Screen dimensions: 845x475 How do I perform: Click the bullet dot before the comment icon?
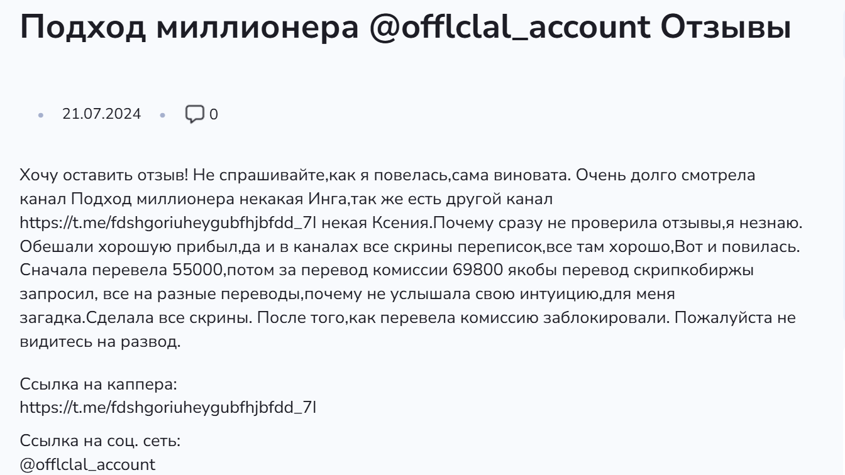162,115
